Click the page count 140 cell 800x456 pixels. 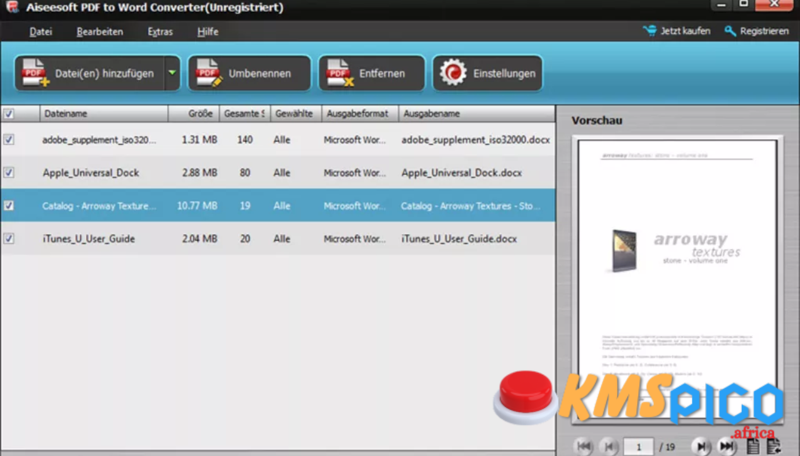tap(245, 140)
